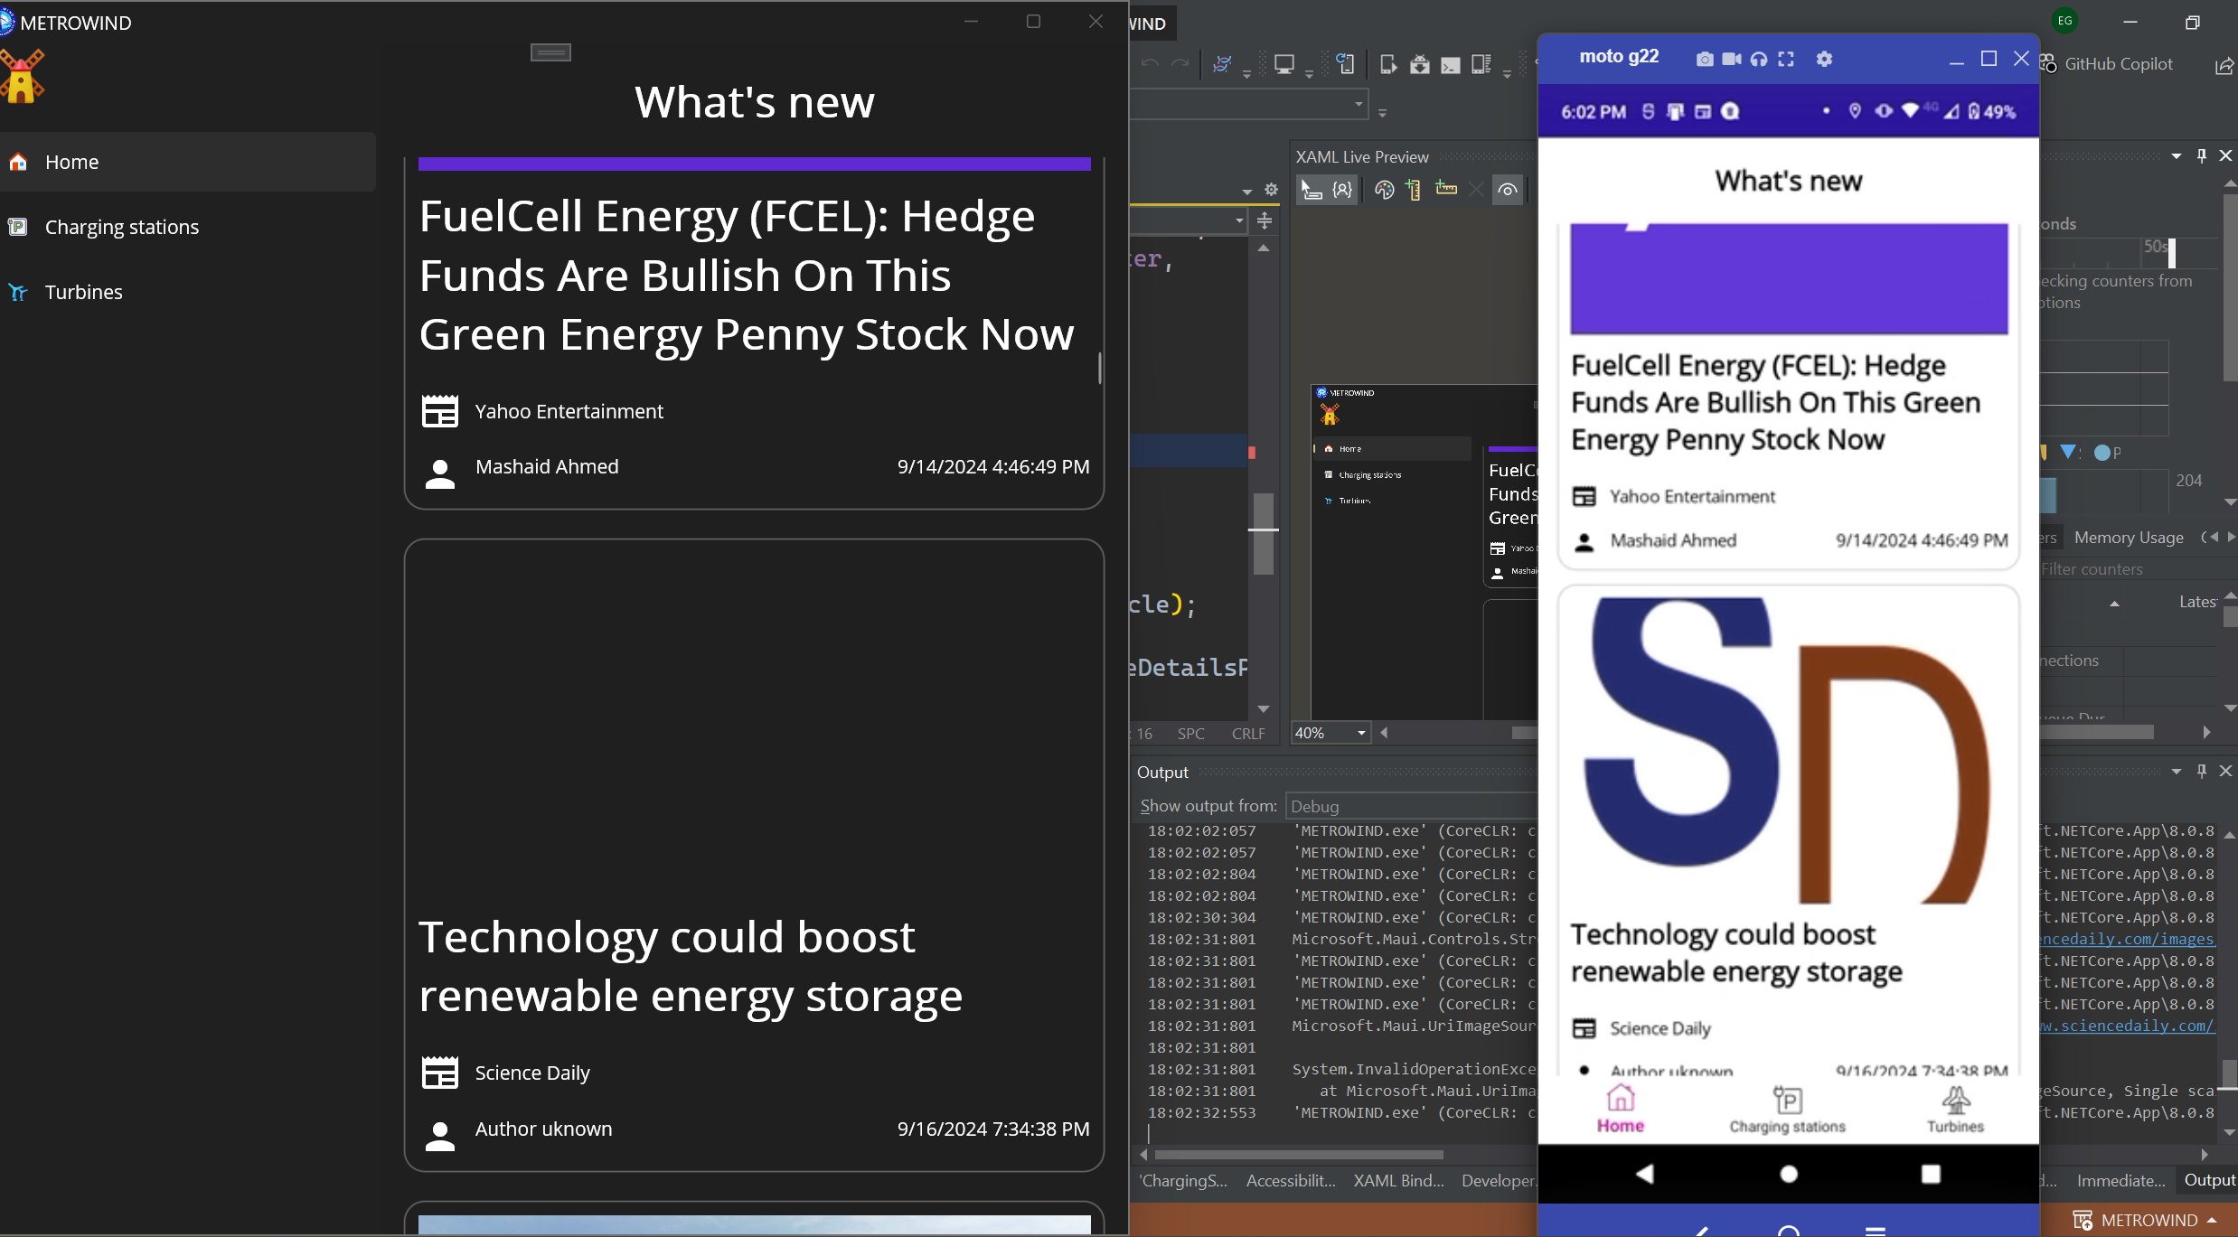The height and width of the screenshot is (1237, 2238).
Task: Open Turbines in the METROWIND sidebar
Action: coord(187,292)
